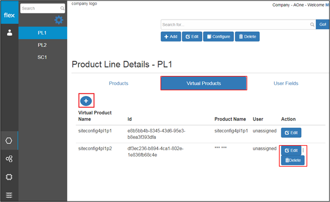
Task: Click unassigned user in siteconfig4pl1p2 row
Action: pos(265,149)
